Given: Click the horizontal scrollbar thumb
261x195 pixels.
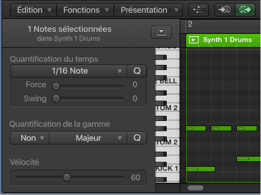Looking at the screenshot, I should (195, 188).
